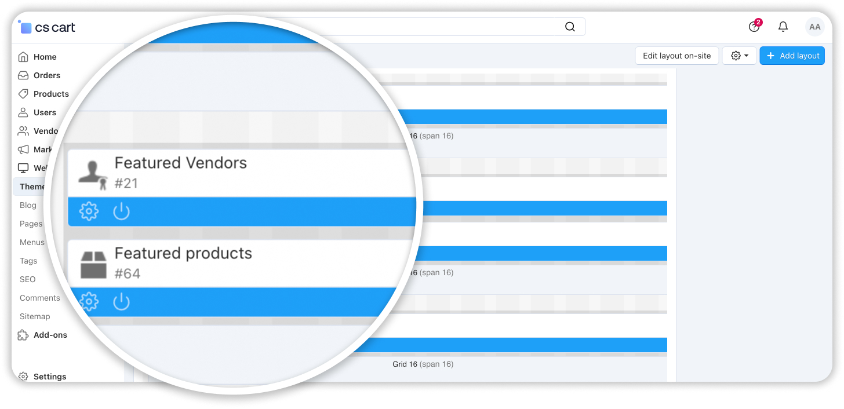Toggle power for Featured Vendors block
The width and height of the screenshot is (844, 409).
pyautogui.click(x=121, y=211)
